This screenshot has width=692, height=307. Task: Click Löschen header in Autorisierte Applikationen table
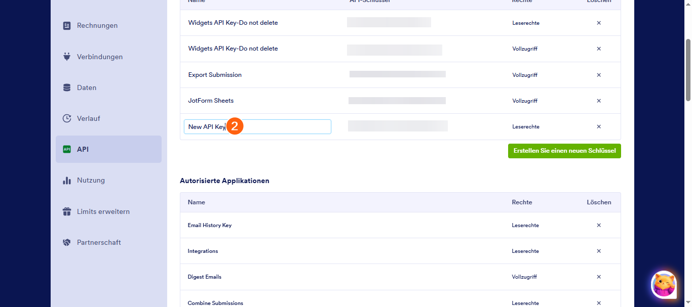(599, 202)
